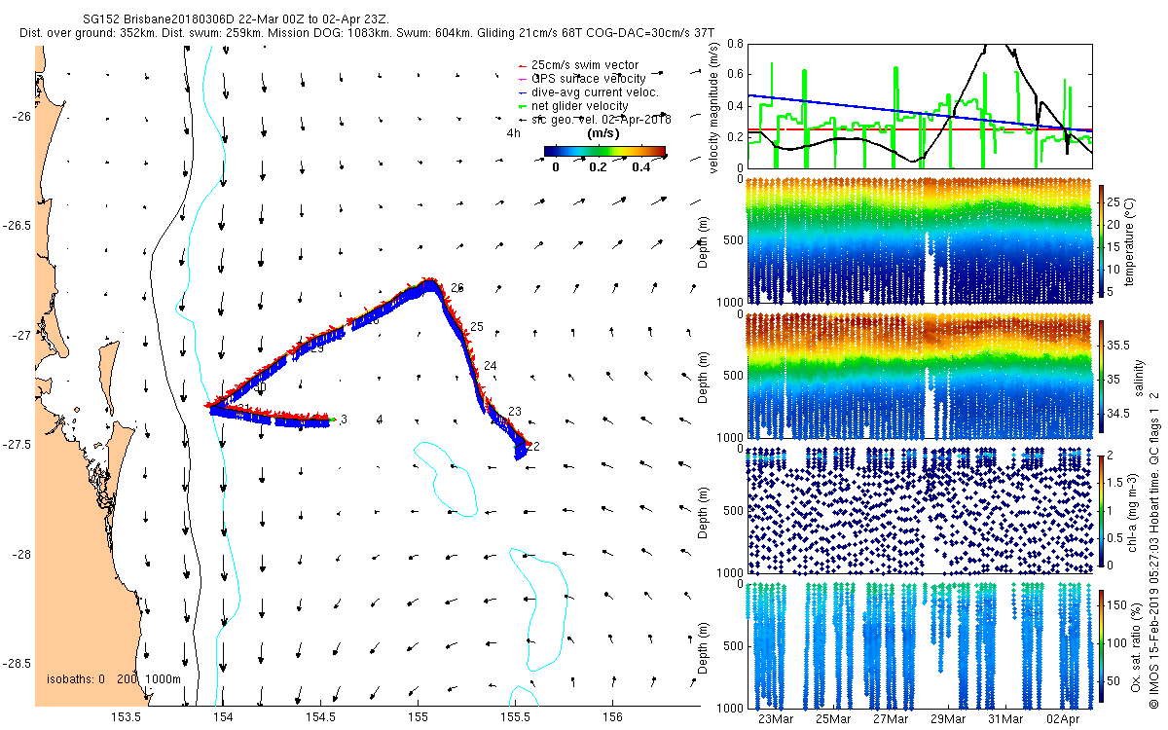Click the chl-a colorbar
Image resolution: width=1168 pixels, height=730 pixels.
coord(1103,510)
